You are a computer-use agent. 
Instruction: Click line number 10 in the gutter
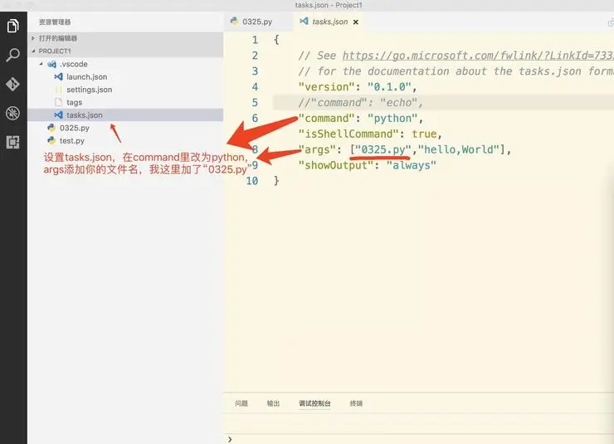[251, 181]
